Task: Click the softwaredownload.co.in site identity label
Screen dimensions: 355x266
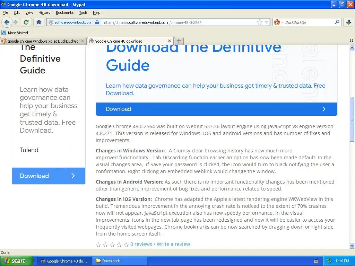Action: pos(73,22)
